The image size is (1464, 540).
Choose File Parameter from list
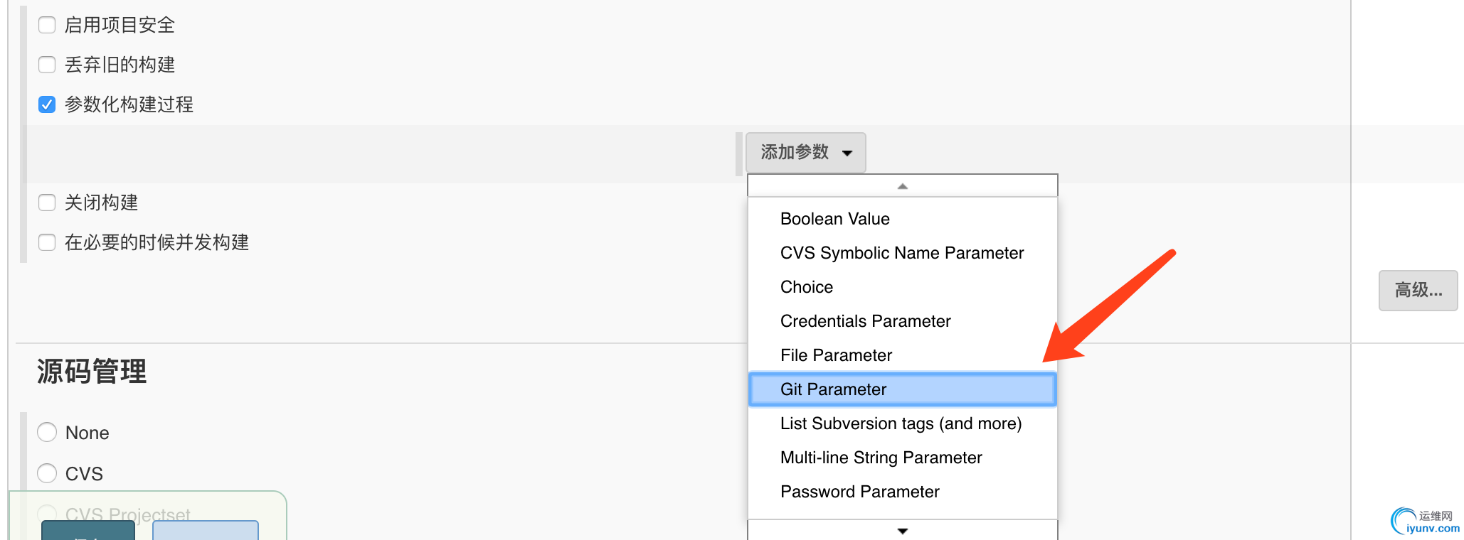836,355
